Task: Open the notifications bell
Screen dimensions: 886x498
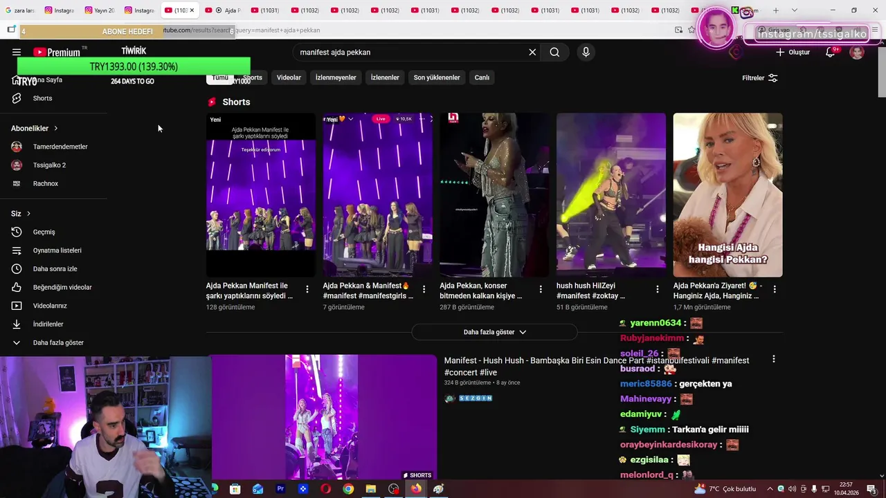Action: [830, 52]
